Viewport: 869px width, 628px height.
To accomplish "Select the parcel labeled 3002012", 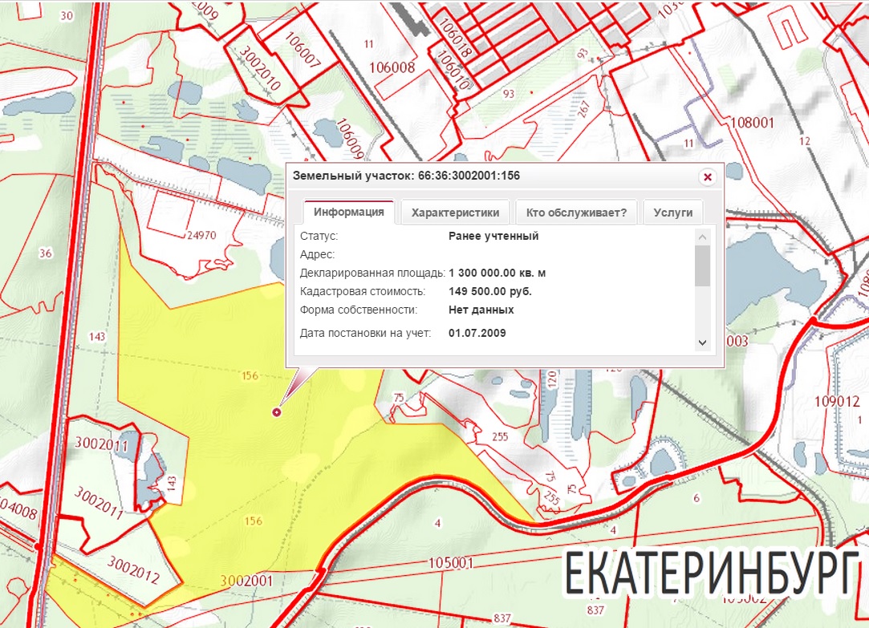I will 133,570.
